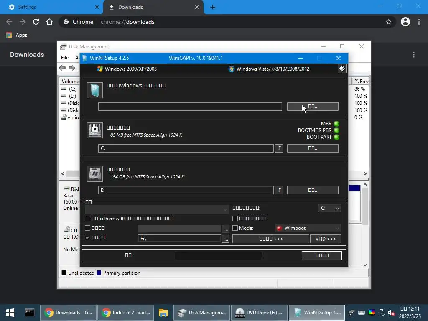
Task: Open Chrome three-dot main menu
Action: (x=419, y=22)
